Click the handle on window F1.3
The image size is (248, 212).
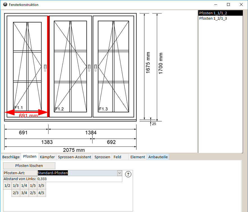click(96, 67)
